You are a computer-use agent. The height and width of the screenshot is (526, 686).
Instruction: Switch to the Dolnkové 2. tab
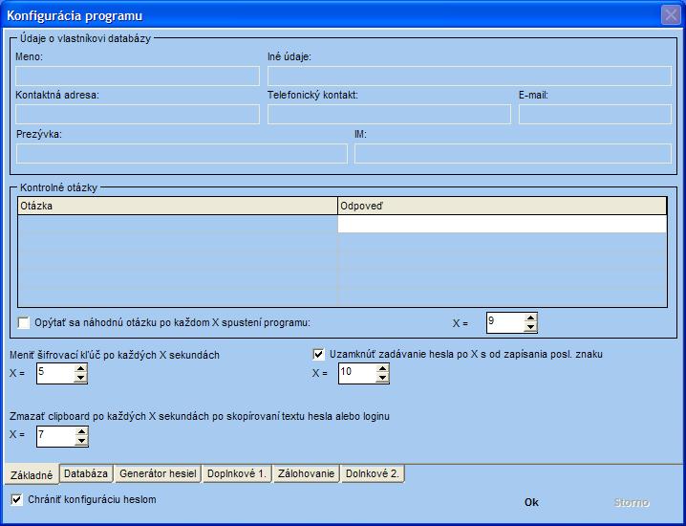click(373, 473)
